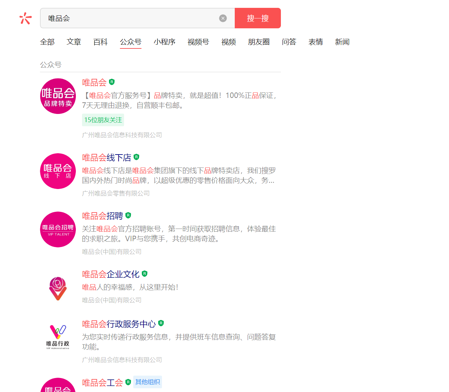The image size is (449, 392).
Task: Click description starting 【唯品会官方服务号】
Action: click(179, 100)
